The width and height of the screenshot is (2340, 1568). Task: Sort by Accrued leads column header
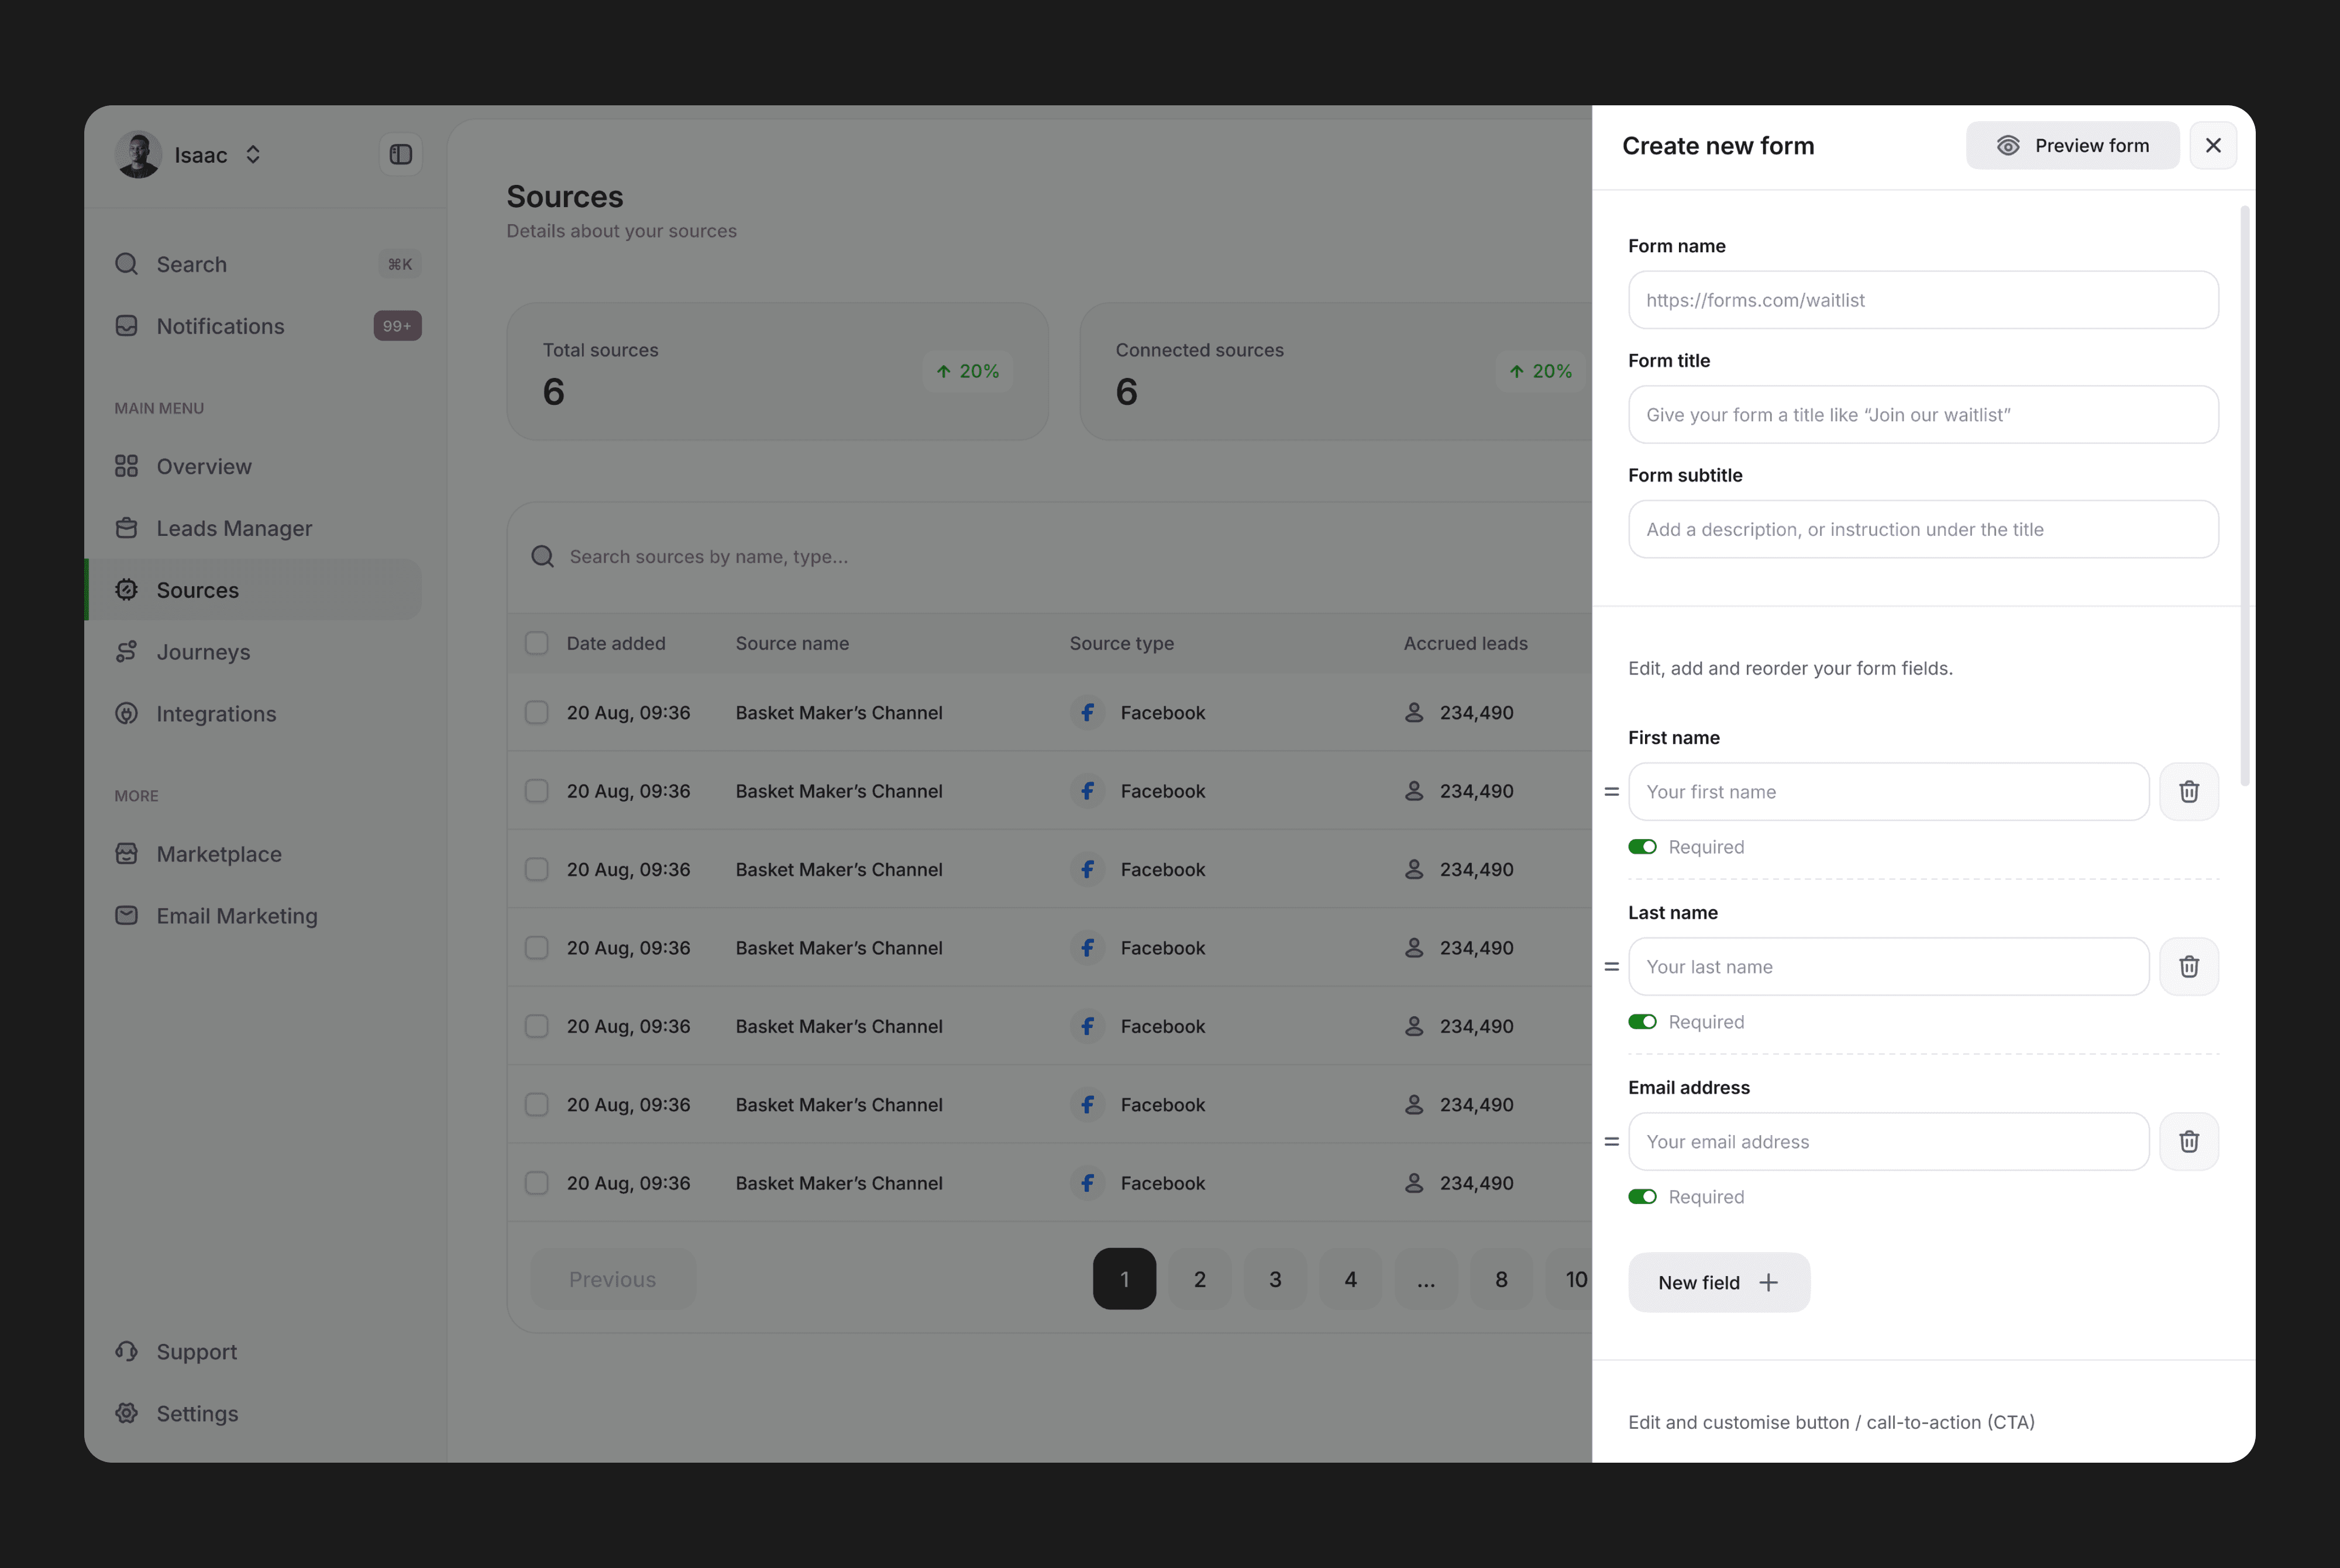click(1465, 643)
